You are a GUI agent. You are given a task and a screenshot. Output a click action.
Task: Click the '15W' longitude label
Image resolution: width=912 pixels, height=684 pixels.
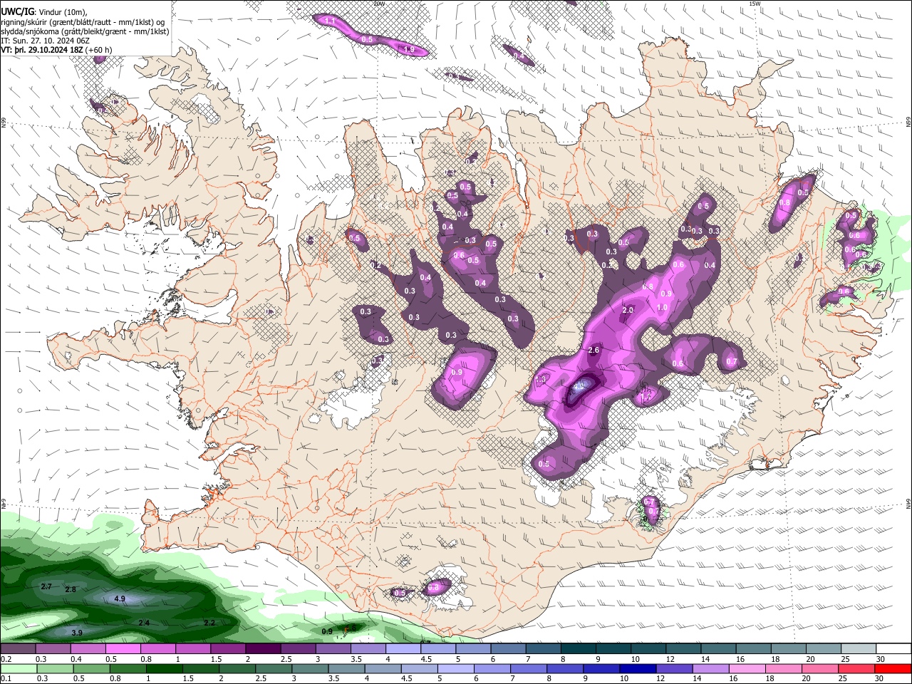coord(755,4)
